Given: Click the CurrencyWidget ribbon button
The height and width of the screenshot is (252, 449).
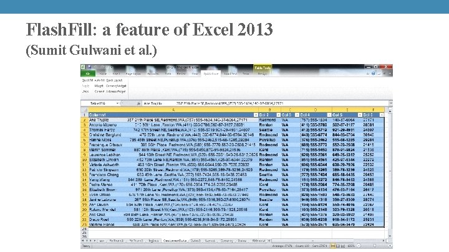Looking at the screenshot, I should point(116,86).
